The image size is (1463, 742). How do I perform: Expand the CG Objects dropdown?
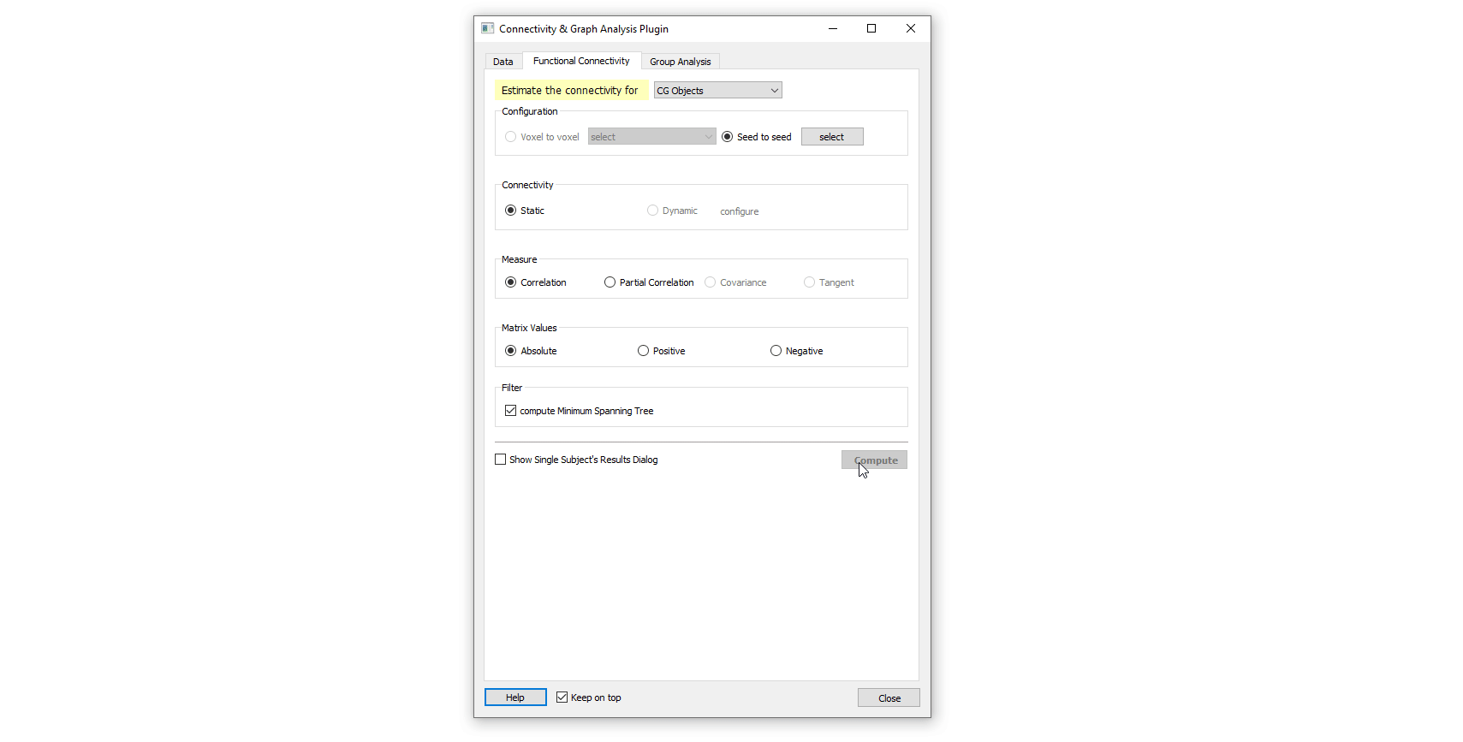pyautogui.click(x=717, y=91)
